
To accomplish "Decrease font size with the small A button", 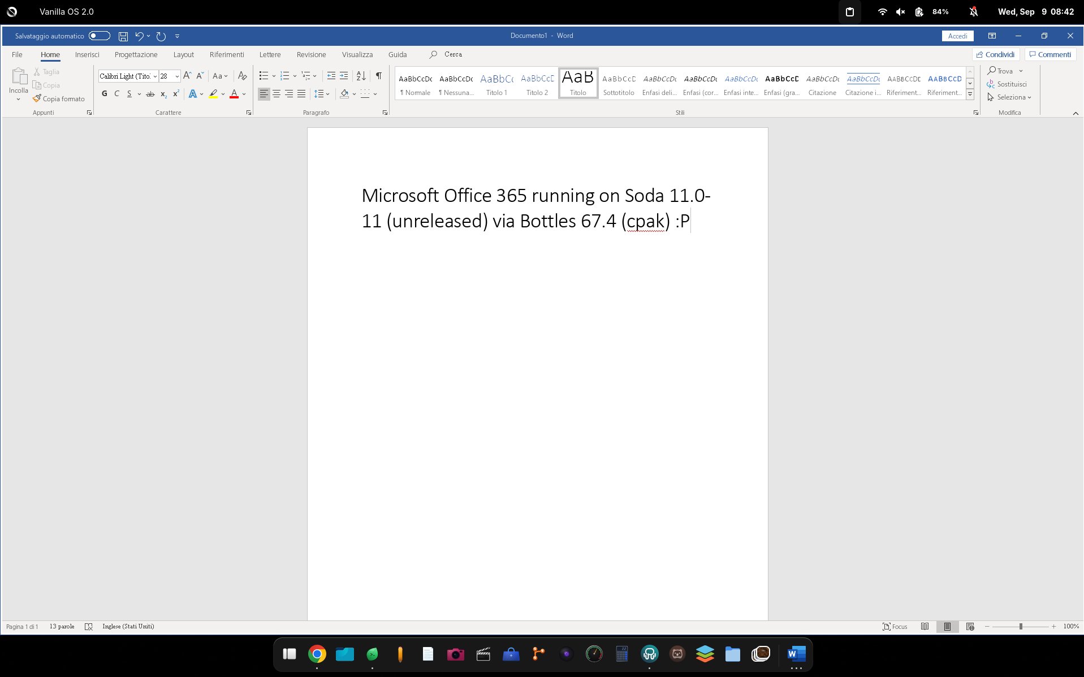I will click(x=200, y=76).
